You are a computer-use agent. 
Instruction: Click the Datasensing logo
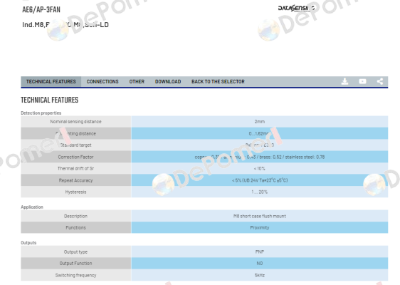(296, 8)
